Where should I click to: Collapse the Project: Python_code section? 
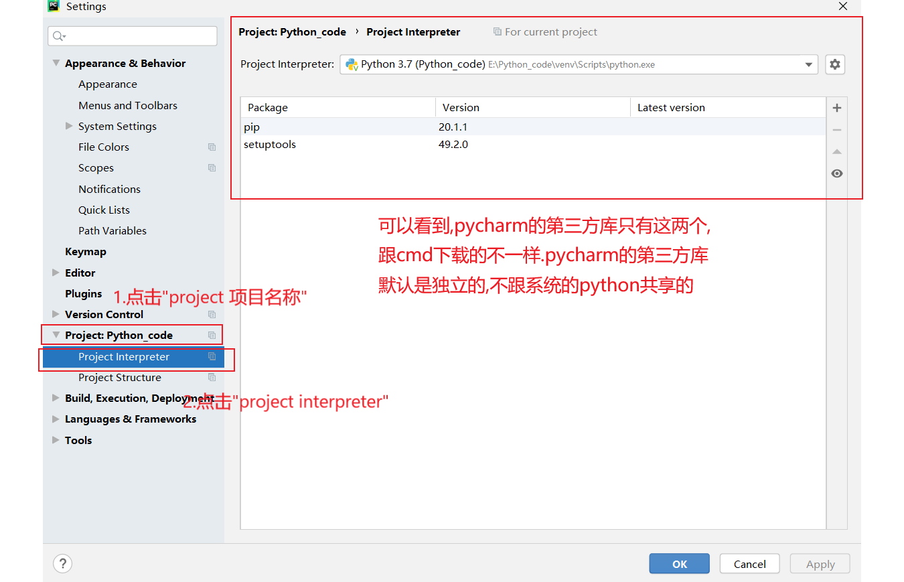pyautogui.click(x=56, y=335)
